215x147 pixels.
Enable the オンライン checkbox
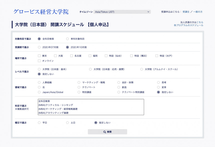pyautogui.click(x=39, y=61)
